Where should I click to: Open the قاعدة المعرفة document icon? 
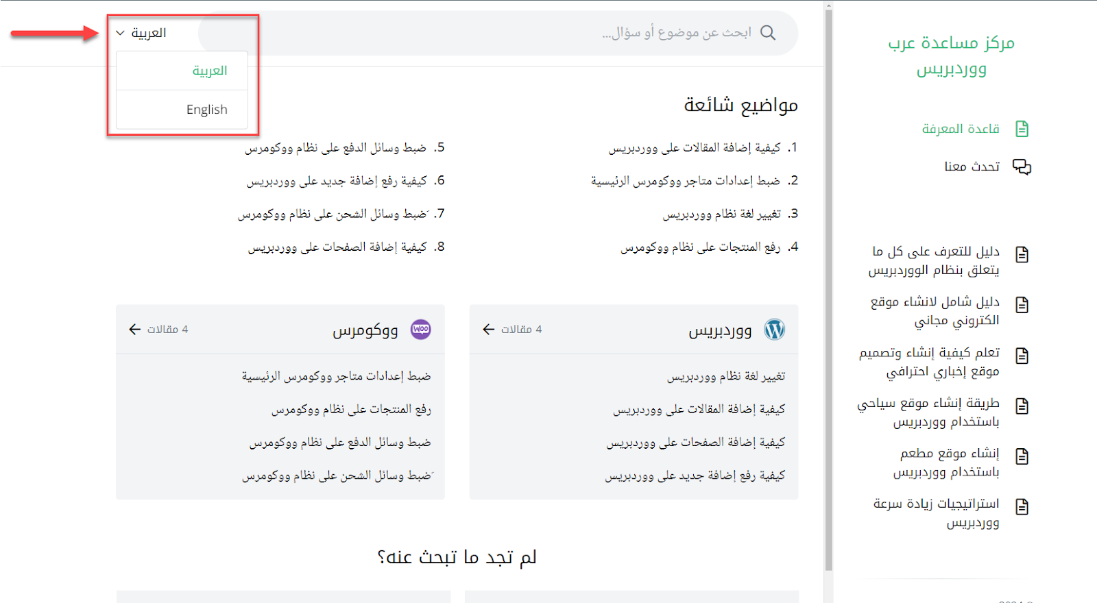1022,129
